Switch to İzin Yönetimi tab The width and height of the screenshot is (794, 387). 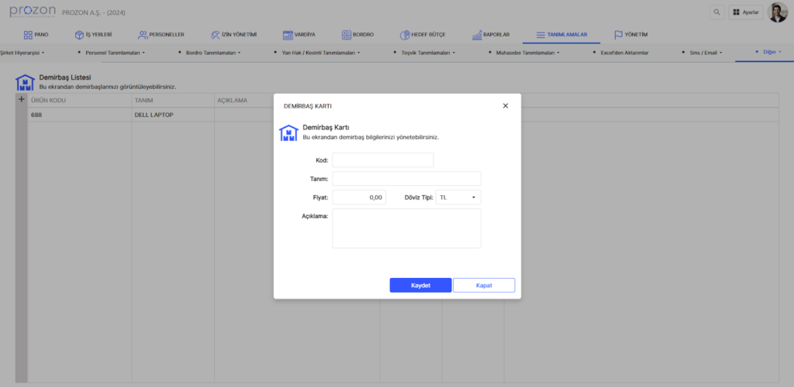[x=233, y=35]
